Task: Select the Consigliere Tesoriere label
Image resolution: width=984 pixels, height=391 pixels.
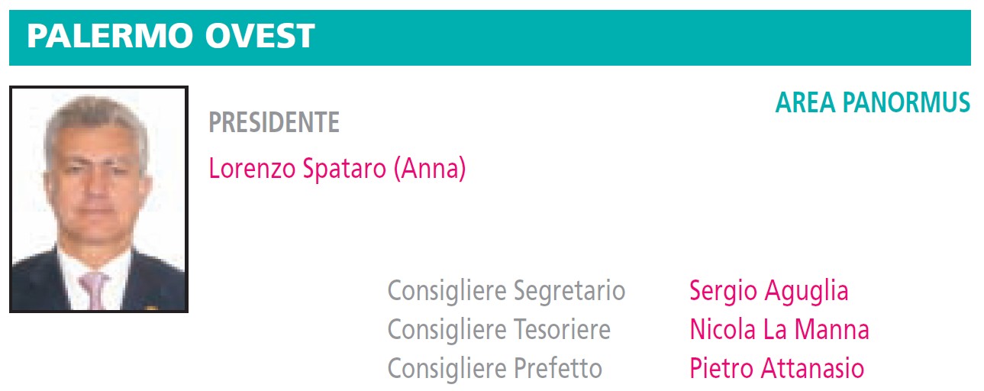Action: pyautogui.click(x=499, y=330)
